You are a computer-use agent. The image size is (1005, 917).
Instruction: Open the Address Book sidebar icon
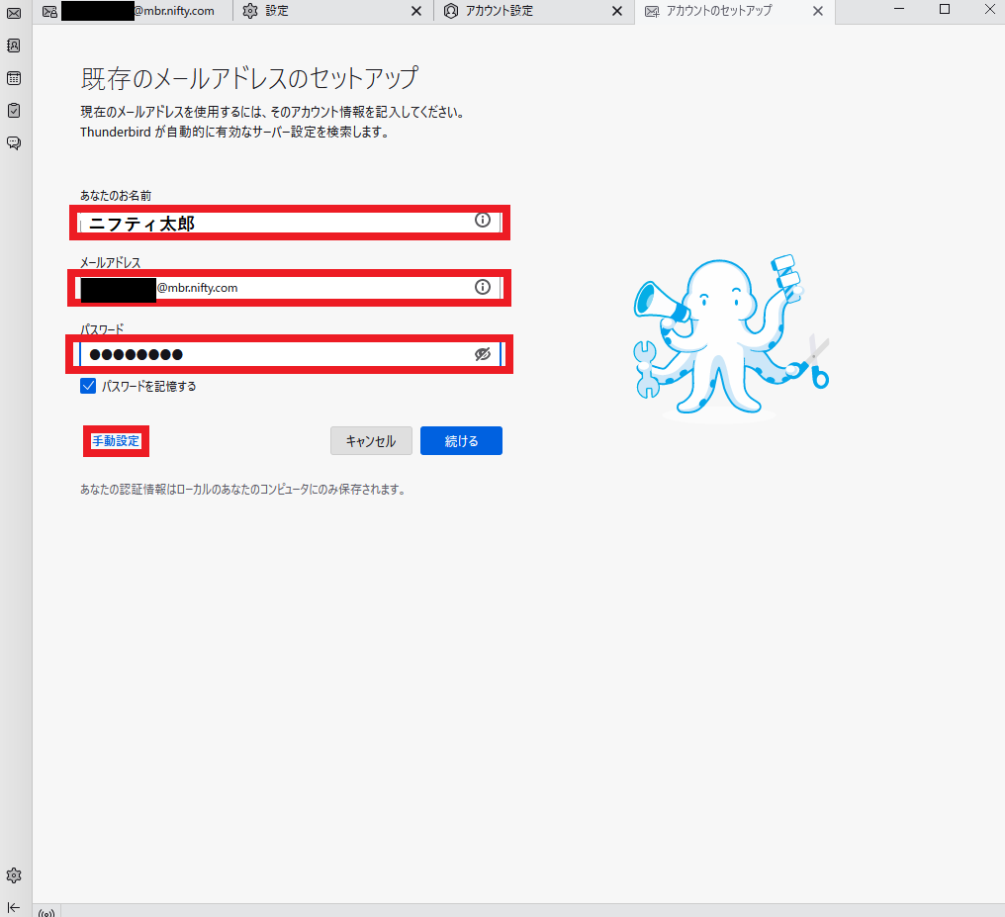click(14, 46)
